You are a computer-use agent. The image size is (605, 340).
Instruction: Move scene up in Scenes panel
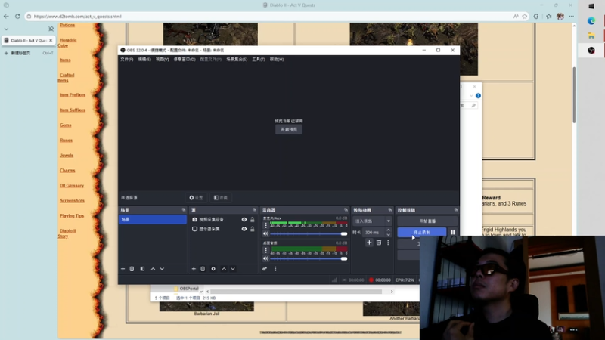[153, 269]
